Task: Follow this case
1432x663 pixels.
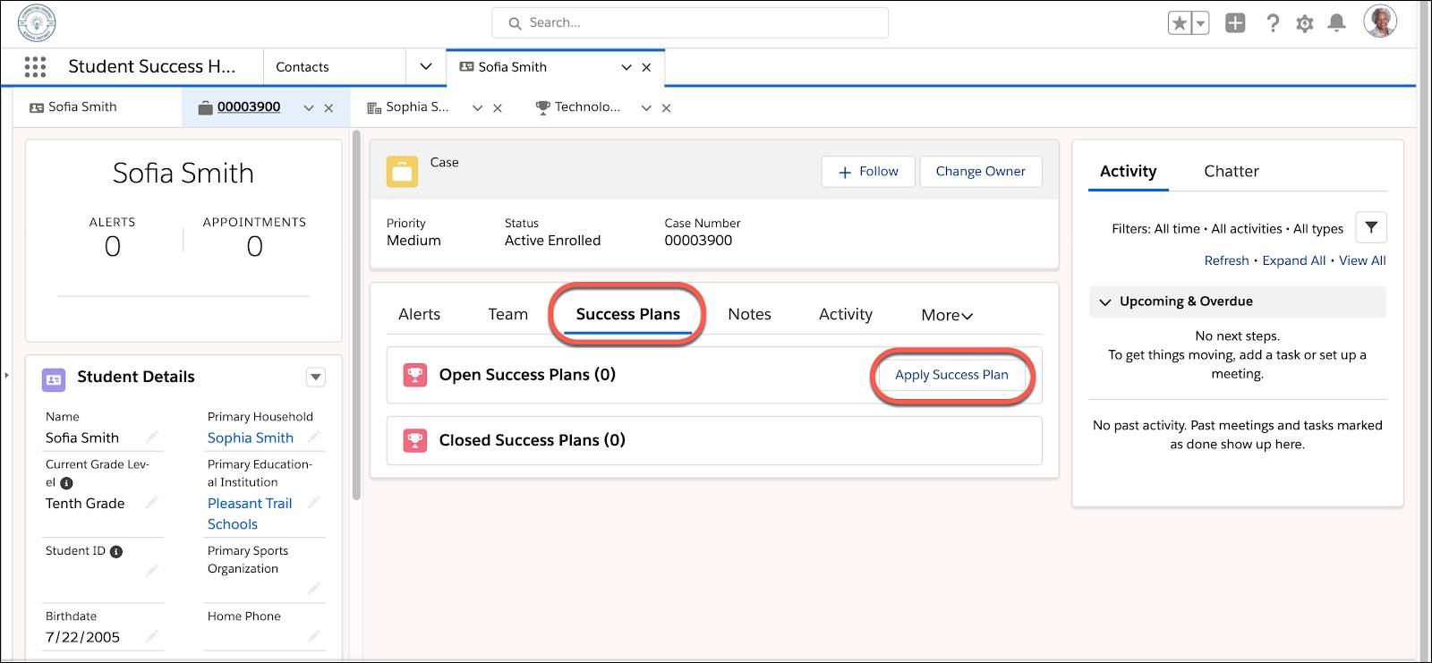Action: click(868, 172)
